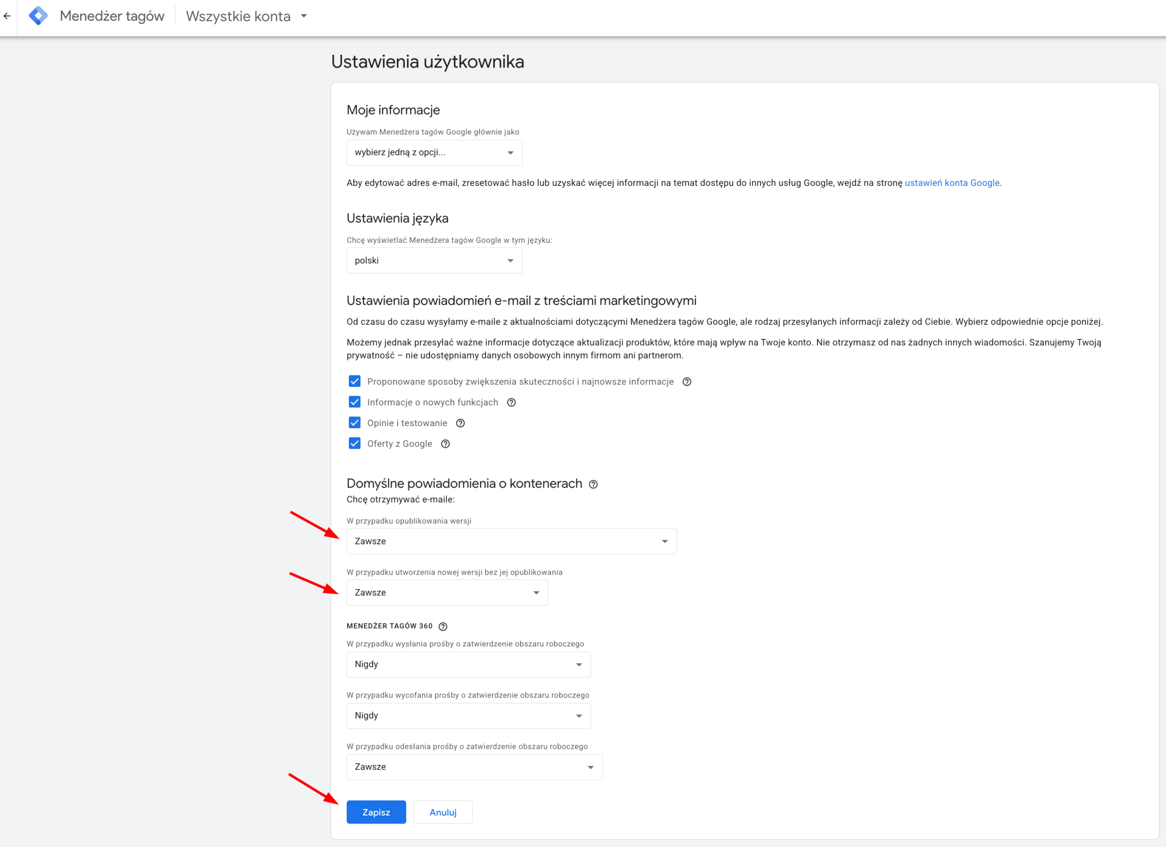Click the Menedżer tagów title
1166x847 pixels.
coord(112,16)
